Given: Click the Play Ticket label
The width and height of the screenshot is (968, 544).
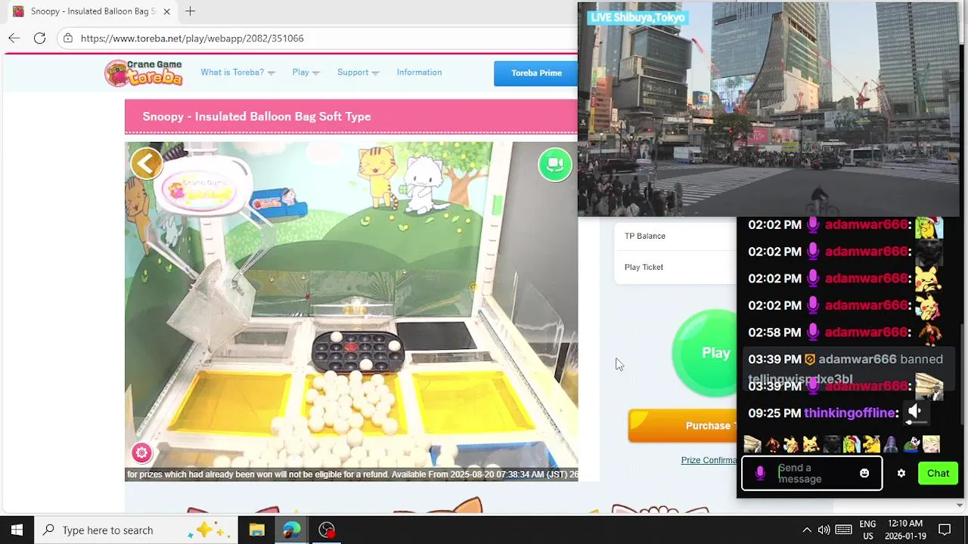Looking at the screenshot, I should [x=644, y=267].
